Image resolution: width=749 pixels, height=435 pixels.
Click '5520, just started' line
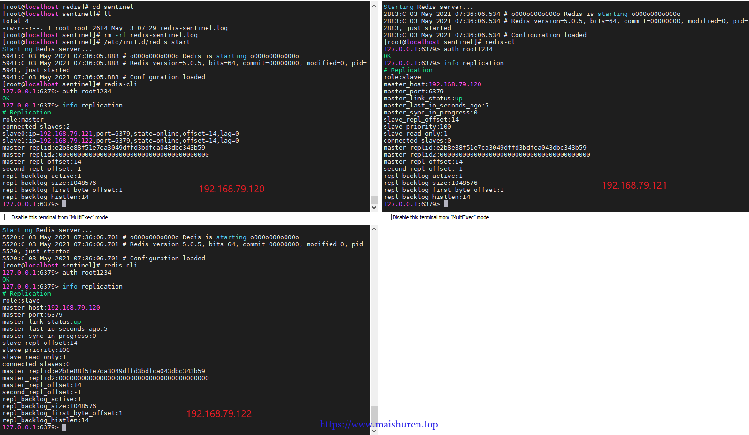[x=36, y=252]
